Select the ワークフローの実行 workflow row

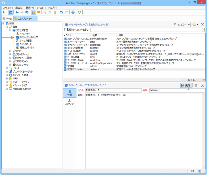[x=134, y=60]
